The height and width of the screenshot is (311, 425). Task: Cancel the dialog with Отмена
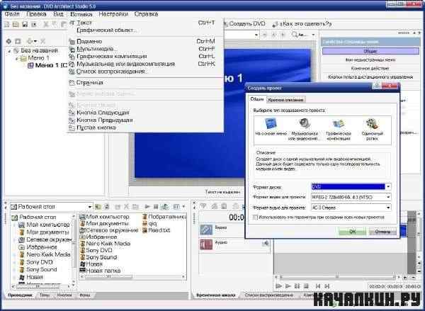coord(382,232)
